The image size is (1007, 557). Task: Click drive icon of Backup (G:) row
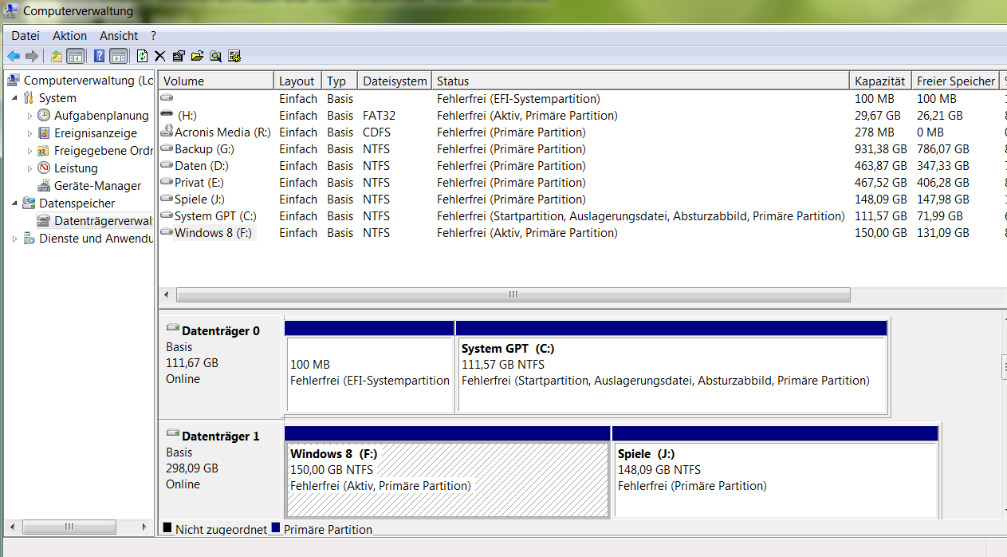[x=167, y=148]
